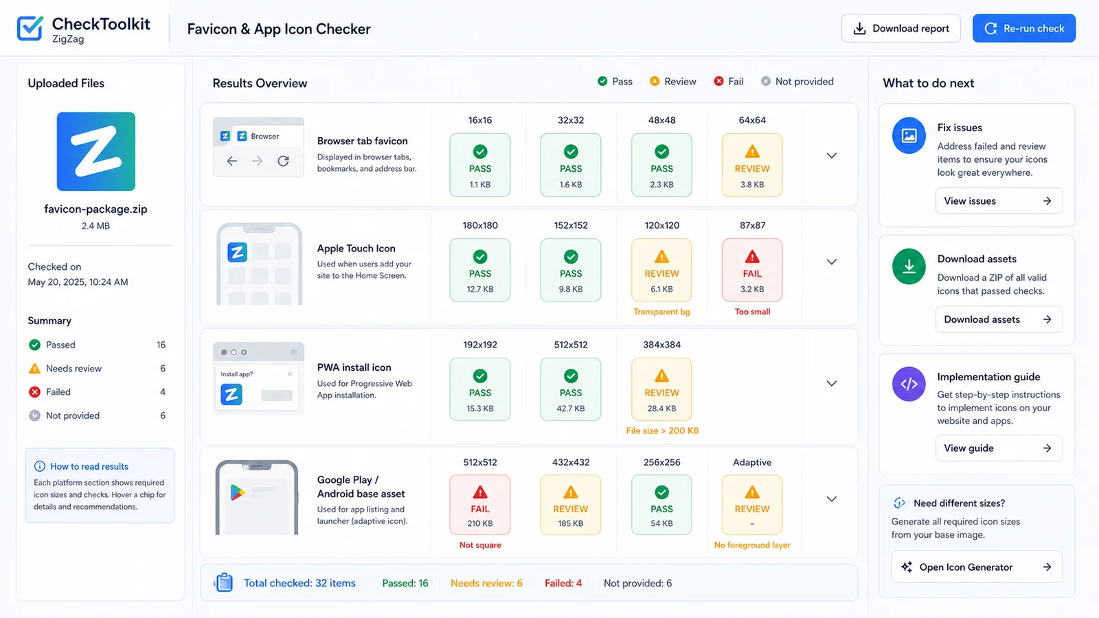Select the 180x180 PASS chip
Image resolution: width=1099 pixels, height=618 pixels.
pyautogui.click(x=480, y=270)
